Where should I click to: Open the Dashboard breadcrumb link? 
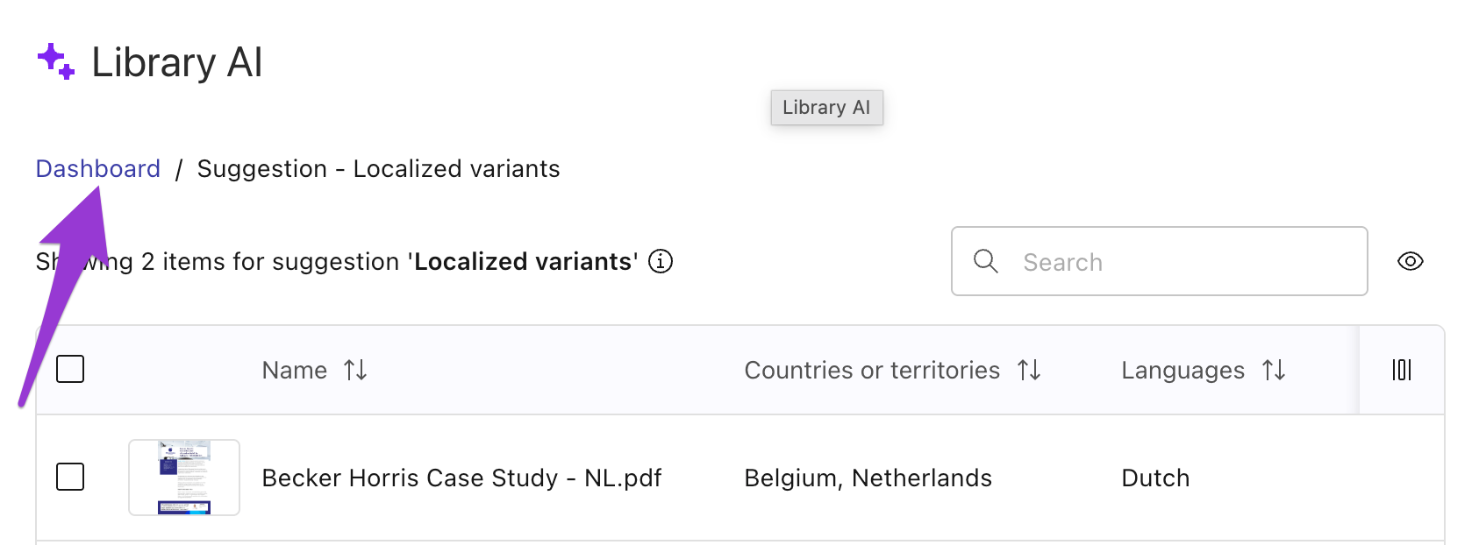pyautogui.click(x=98, y=168)
